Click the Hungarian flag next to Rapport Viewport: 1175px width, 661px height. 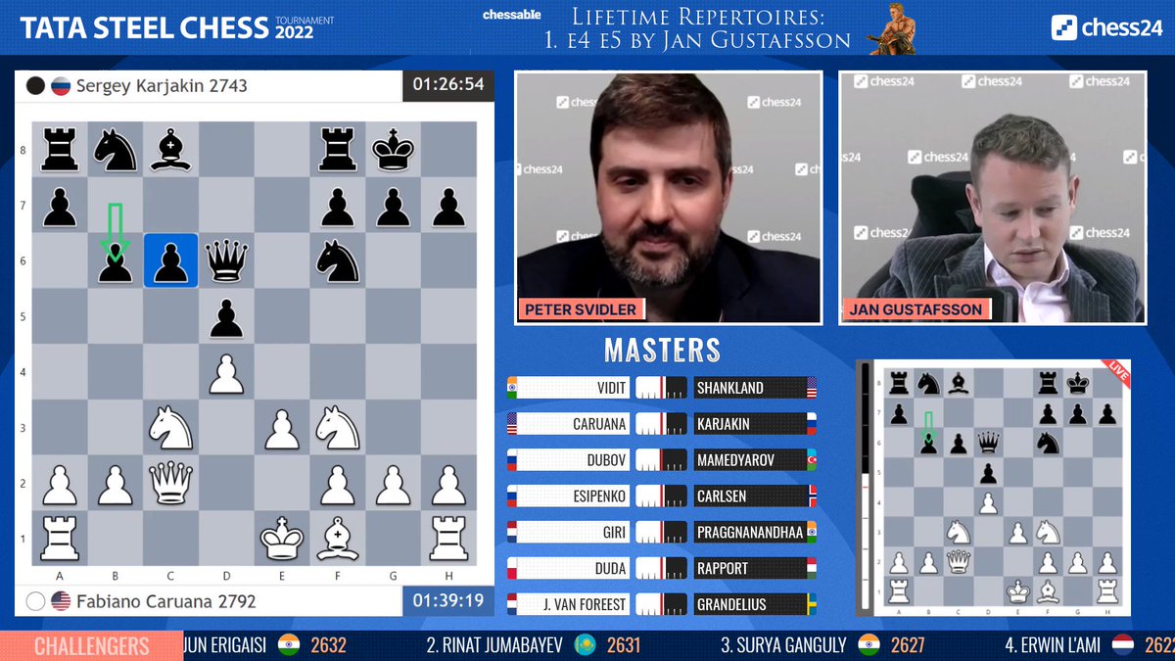(810, 568)
